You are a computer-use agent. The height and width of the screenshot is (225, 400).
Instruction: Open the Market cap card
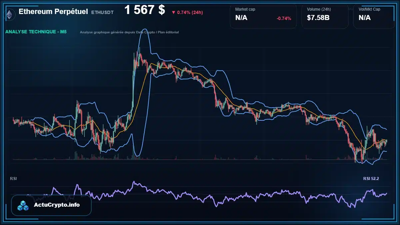[263, 16]
